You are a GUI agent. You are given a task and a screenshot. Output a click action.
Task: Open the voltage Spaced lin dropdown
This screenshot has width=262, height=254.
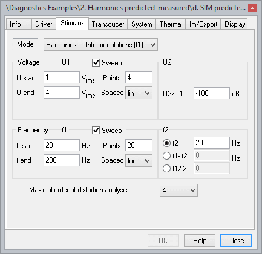tap(139, 93)
